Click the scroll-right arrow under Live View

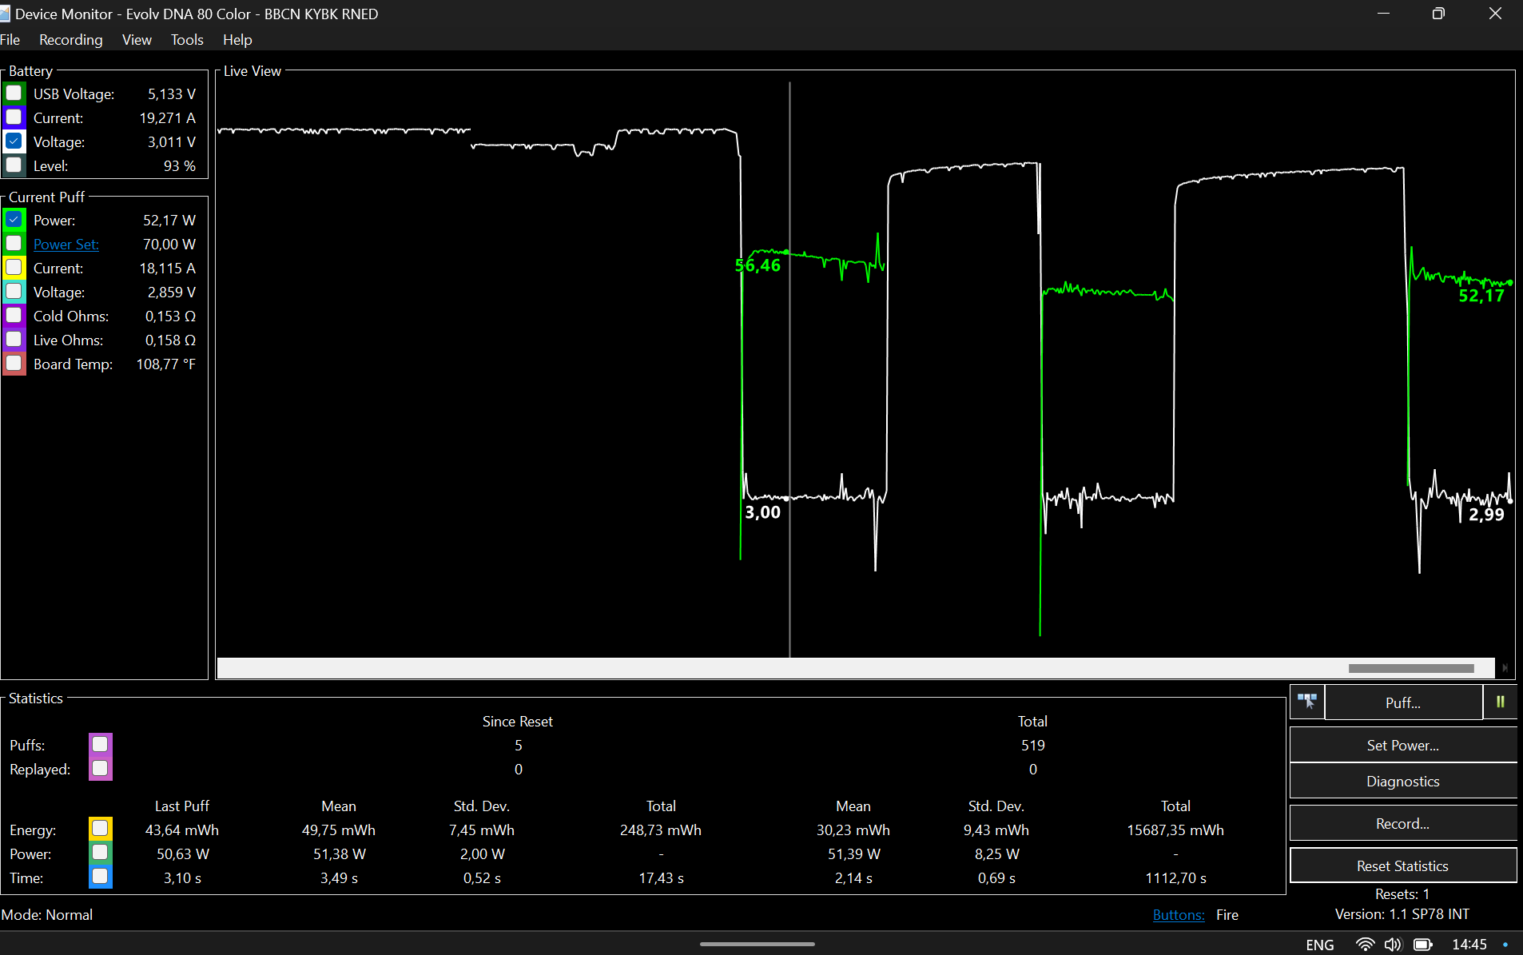[1505, 668]
